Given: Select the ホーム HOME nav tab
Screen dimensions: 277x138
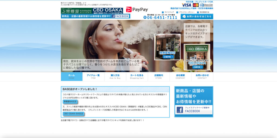Looking at the screenshot, I should (71, 77).
